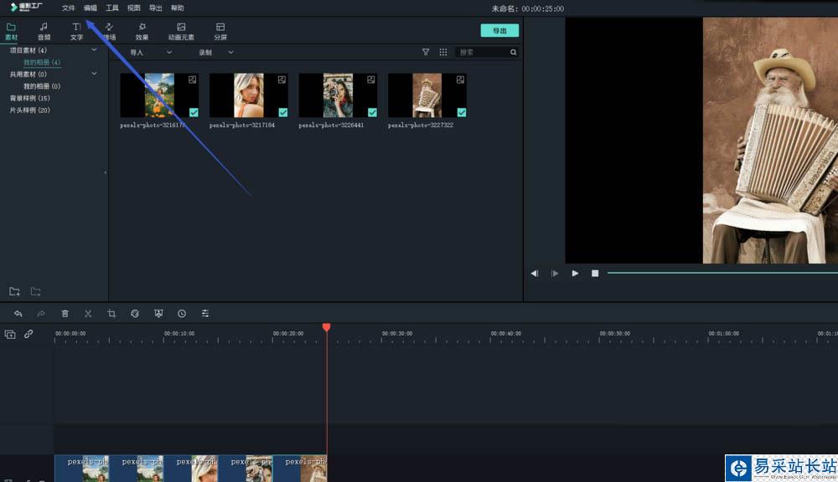Play the preview

[x=575, y=274]
